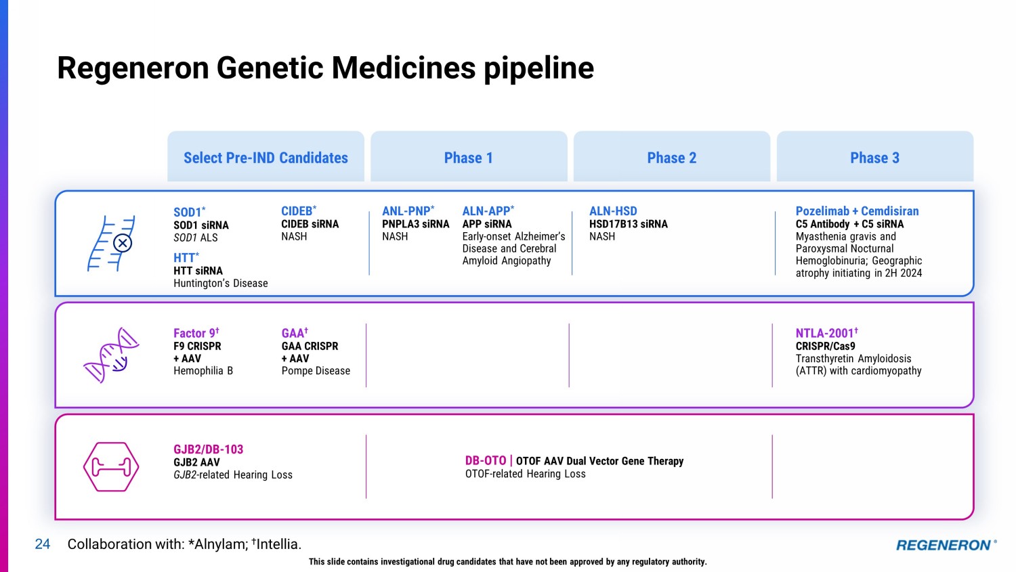Click the slide title heading
The image size is (1016, 572).
coord(325,68)
